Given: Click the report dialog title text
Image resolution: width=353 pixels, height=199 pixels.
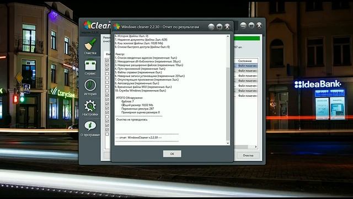Looking at the screenshot, I should click(160, 27).
